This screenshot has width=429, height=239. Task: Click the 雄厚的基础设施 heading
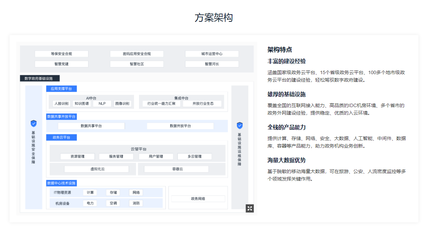coord(287,94)
